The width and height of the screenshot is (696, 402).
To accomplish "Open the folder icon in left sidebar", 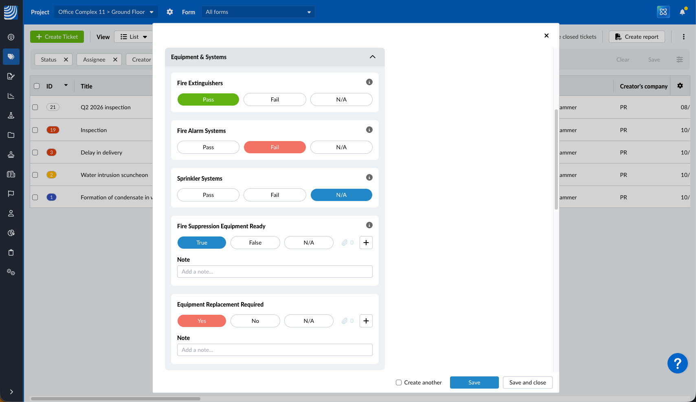I will coord(11,135).
